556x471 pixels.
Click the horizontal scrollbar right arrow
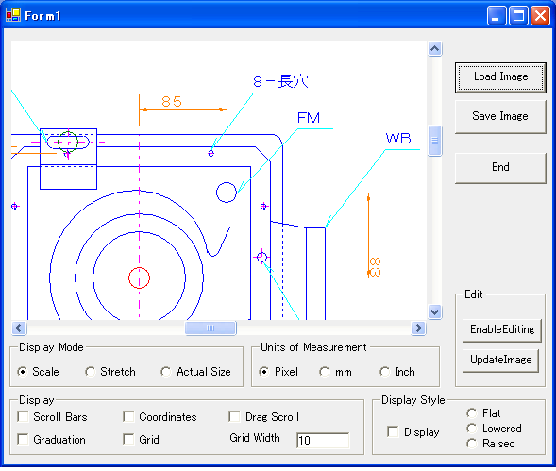tap(418, 328)
